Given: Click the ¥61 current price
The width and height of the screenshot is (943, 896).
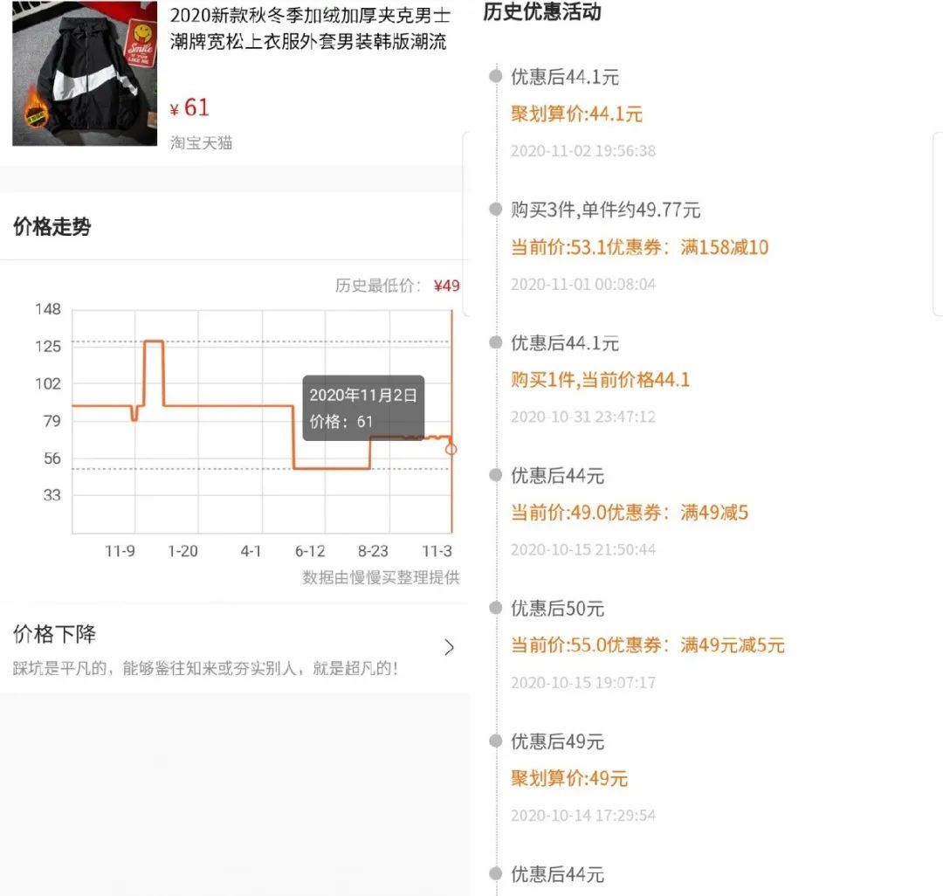Looking at the screenshot, I should point(189,107).
